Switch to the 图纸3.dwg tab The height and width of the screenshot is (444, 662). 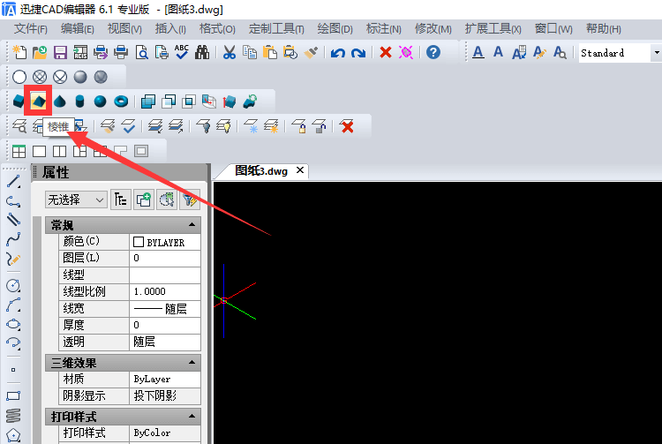click(x=263, y=170)
